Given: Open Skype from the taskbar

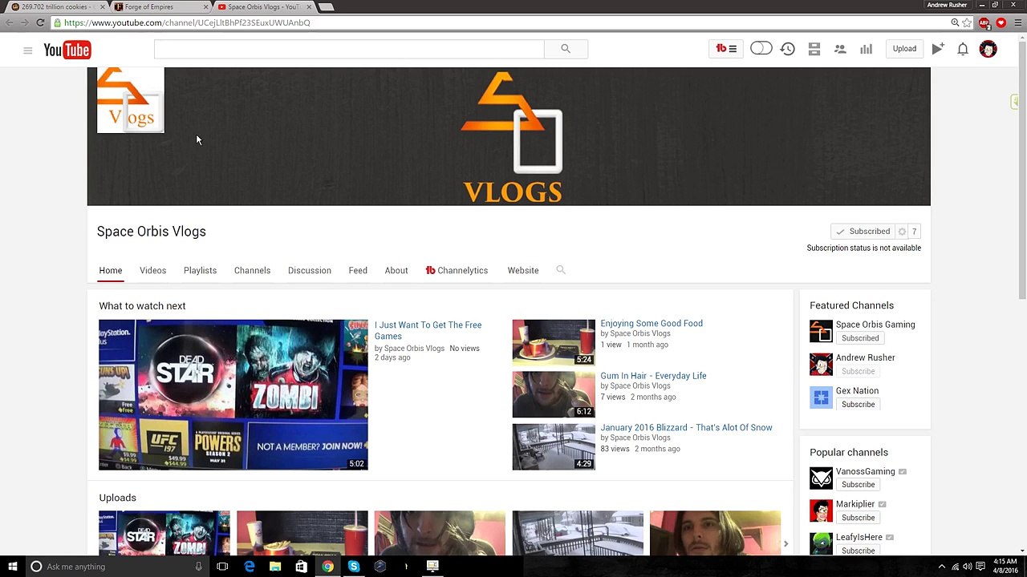Looking at the screenshot, I should point(354,567).
